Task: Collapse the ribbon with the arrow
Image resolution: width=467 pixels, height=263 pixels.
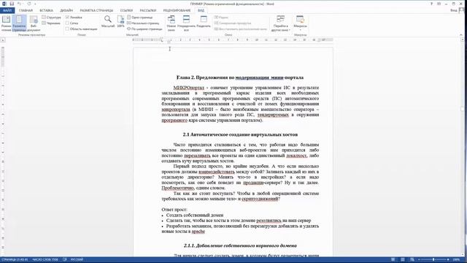Action: tap(461, 35)
